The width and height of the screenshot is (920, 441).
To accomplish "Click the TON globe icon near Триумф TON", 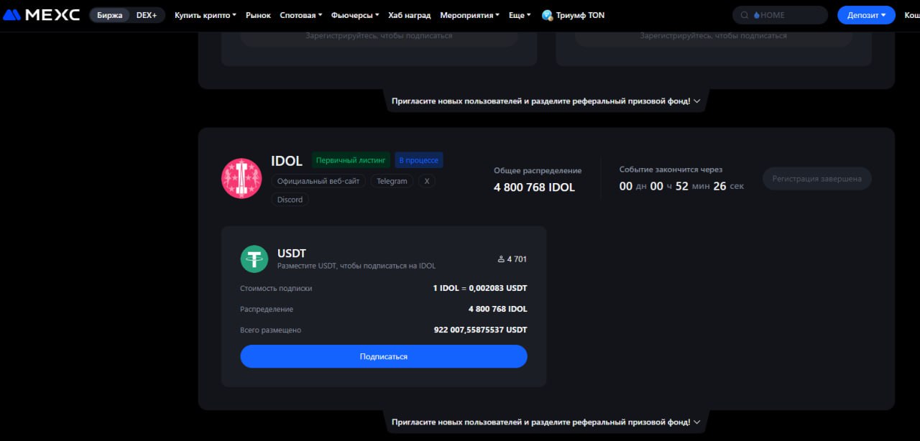I will pos(547,15).
